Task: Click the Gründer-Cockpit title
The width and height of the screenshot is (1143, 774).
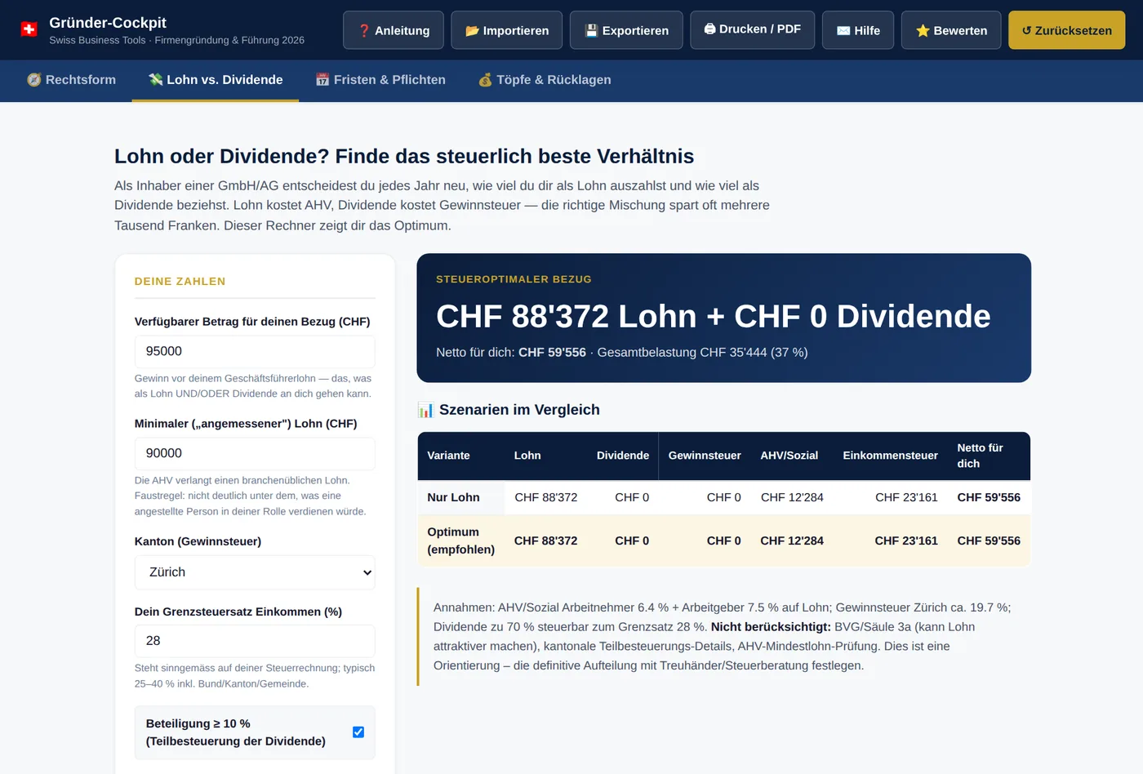Action: (108, 23)
